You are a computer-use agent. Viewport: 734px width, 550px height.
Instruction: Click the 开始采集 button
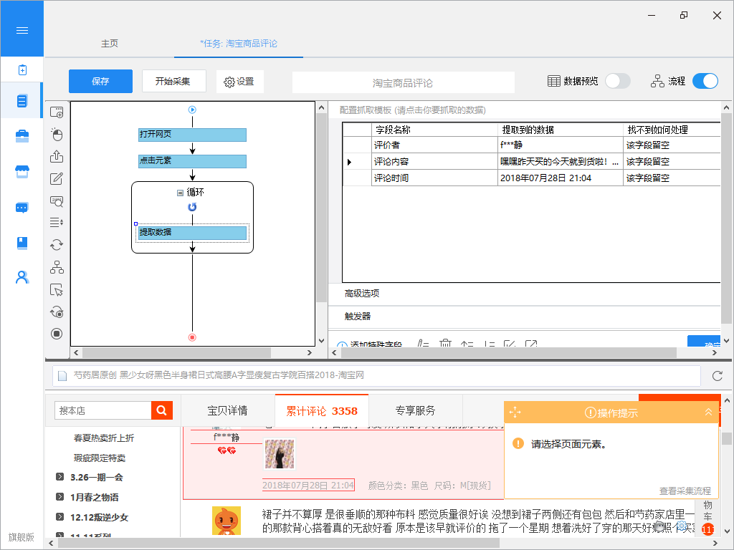point(173,82)
